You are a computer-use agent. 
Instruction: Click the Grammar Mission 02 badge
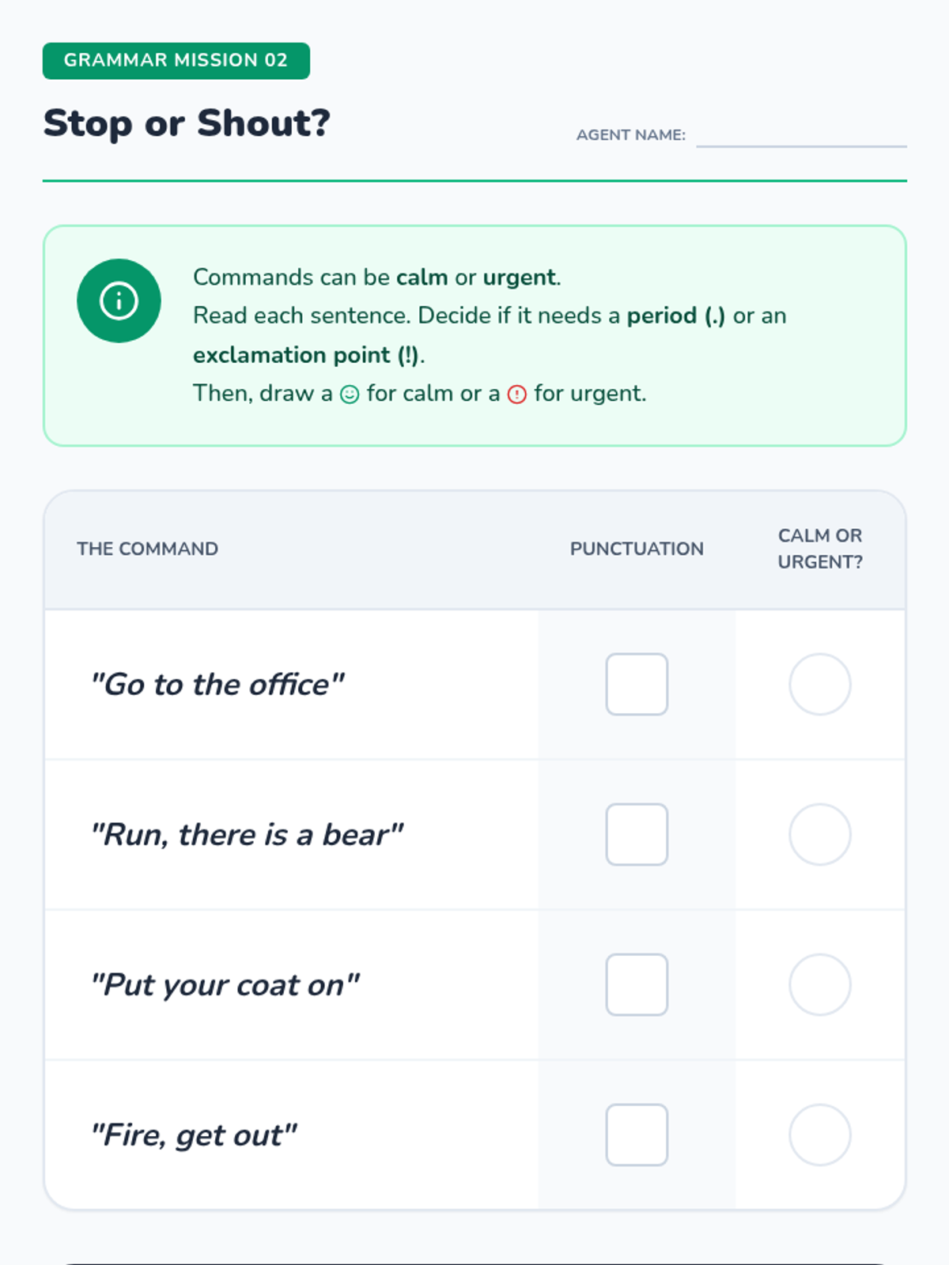(x=176, y=61)
